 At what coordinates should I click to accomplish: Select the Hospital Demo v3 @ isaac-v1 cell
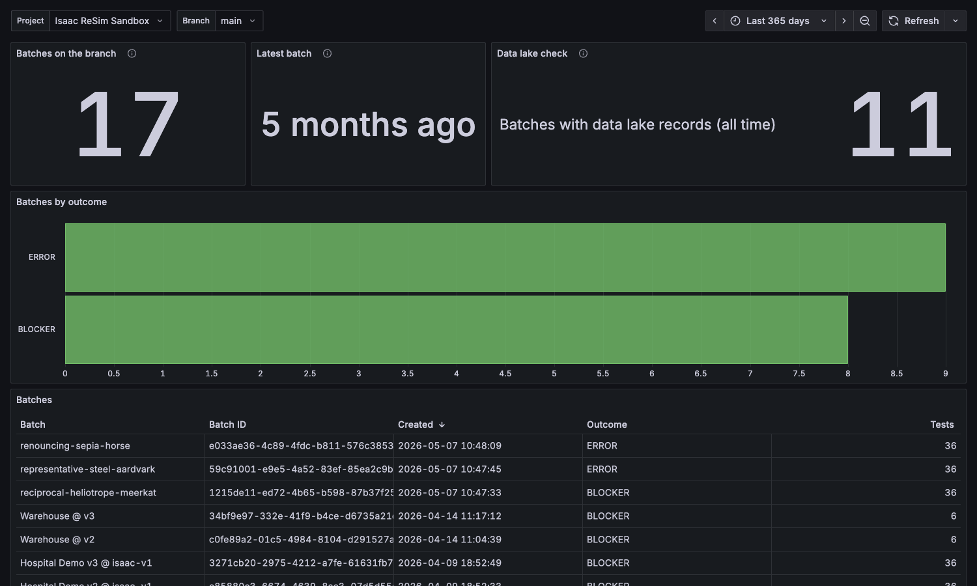coord(111,563)
